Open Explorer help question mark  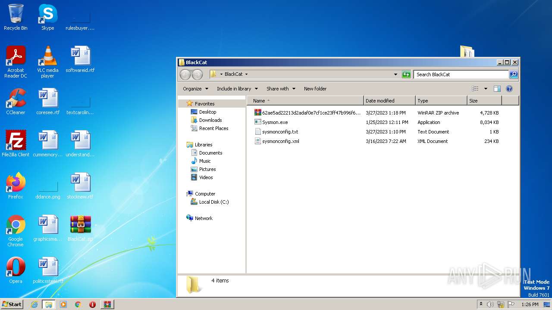(509, 89)
